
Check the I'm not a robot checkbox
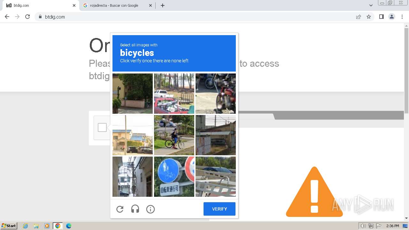tap(102, 127)
